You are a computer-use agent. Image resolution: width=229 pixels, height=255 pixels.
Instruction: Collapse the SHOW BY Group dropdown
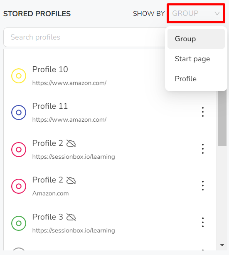(x=196, y=13)
